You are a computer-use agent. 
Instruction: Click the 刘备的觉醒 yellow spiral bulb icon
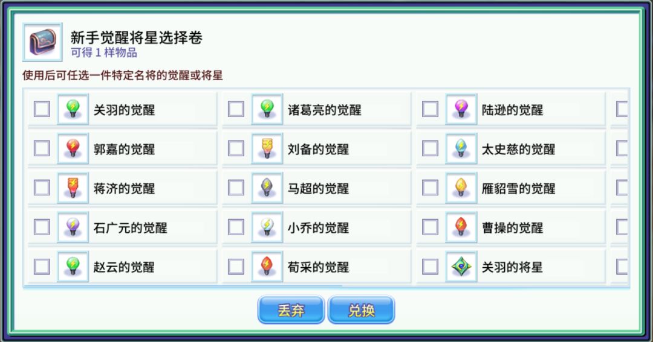pyautogui.click(x=267, y=149)
